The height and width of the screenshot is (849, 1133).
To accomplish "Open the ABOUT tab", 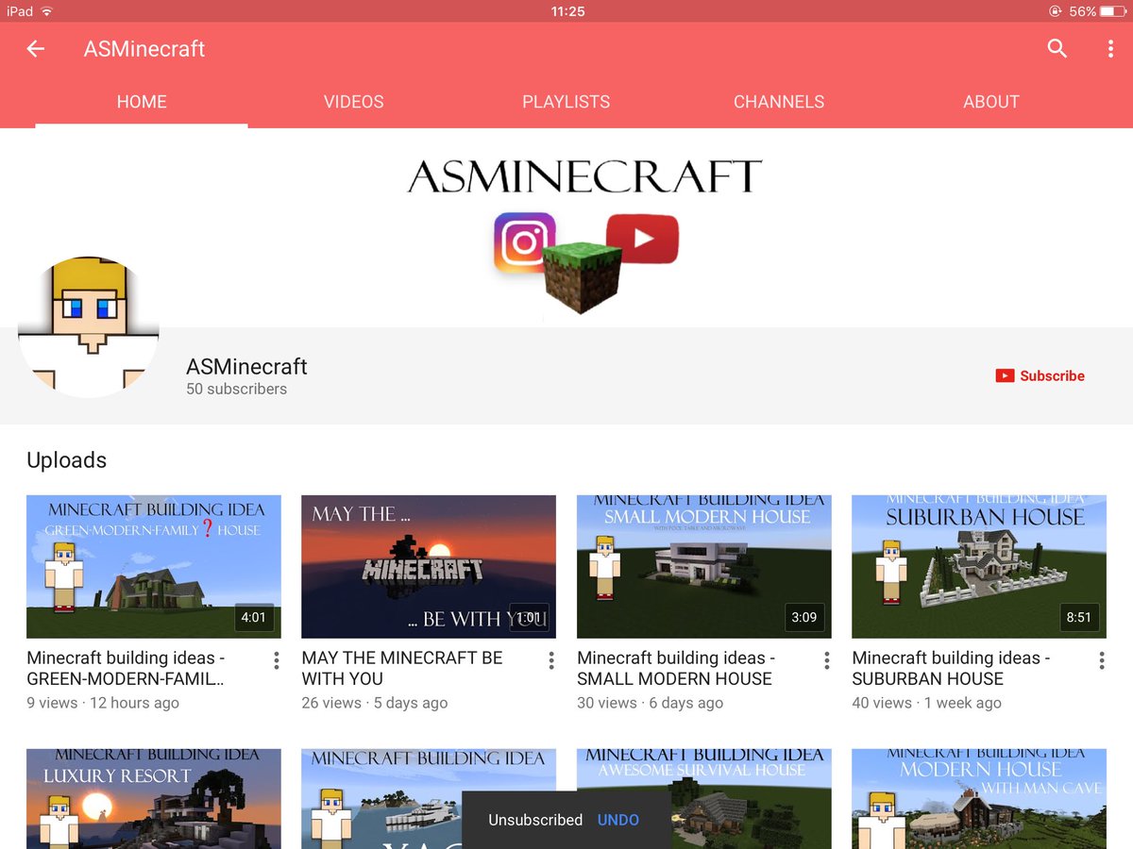I will click(991, 102).
